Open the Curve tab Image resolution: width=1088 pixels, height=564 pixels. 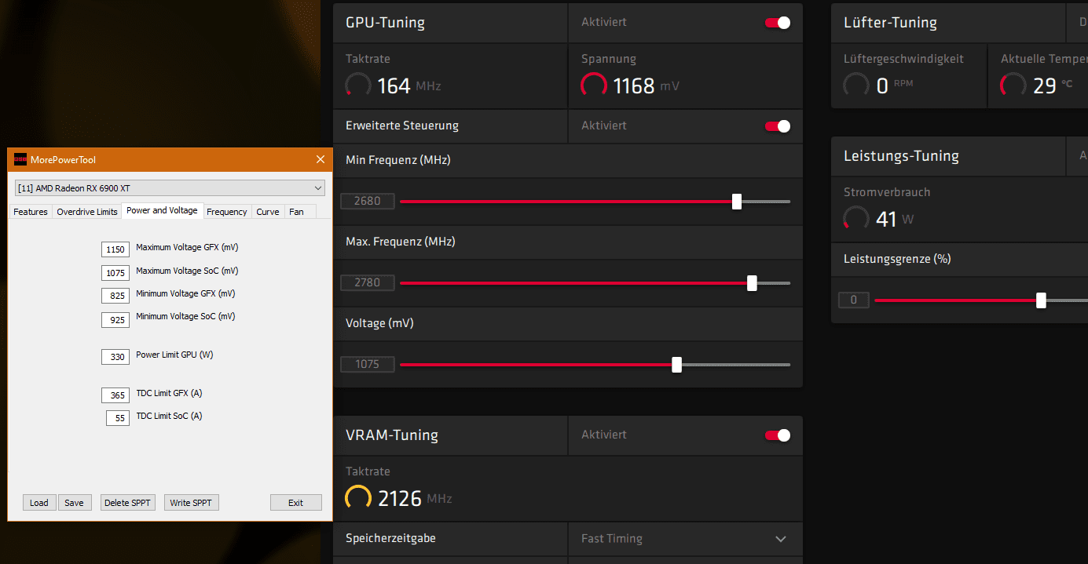click(x=268, y=212)
